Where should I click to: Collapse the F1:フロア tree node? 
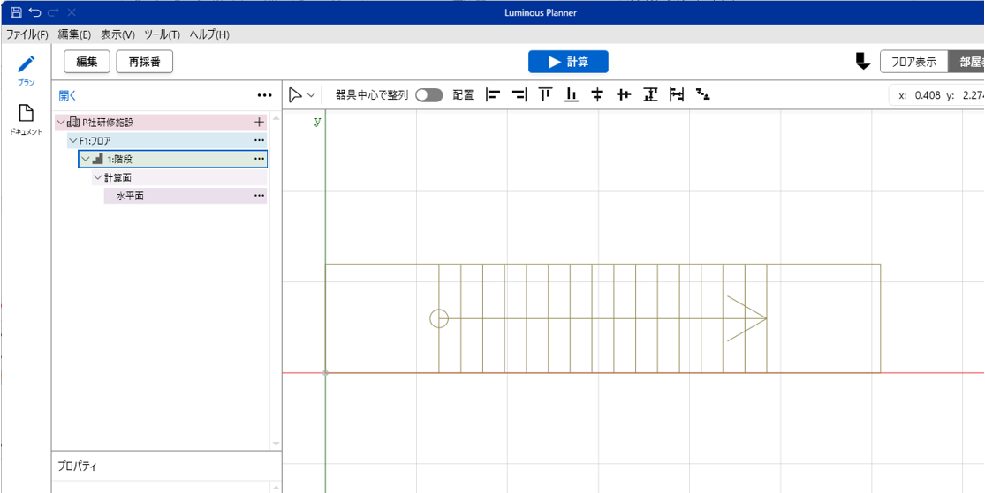tap(73, 141)
